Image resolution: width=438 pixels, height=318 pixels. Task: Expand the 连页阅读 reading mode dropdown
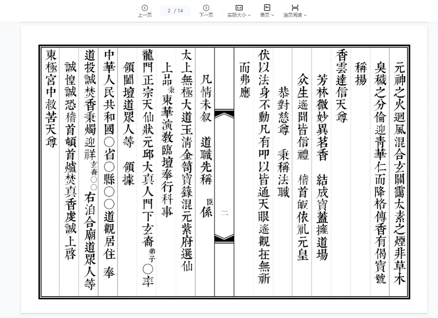(305, 15)
